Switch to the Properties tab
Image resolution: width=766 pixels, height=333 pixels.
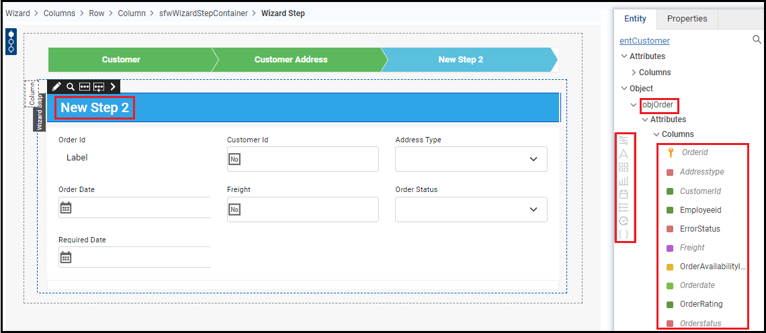(x=687, y=19)
